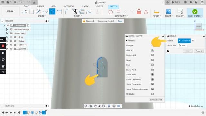
Task: Click Finish Sketch in Sketch Palette
Action: click(x=156, y=100)
